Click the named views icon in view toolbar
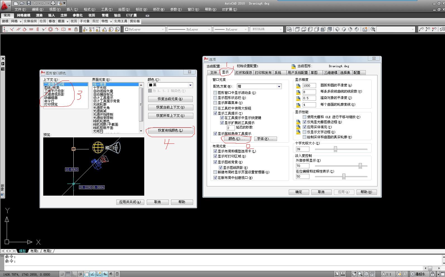Viewport: 445px width, 277px height. pyautogui.click(x=289, y=29)
